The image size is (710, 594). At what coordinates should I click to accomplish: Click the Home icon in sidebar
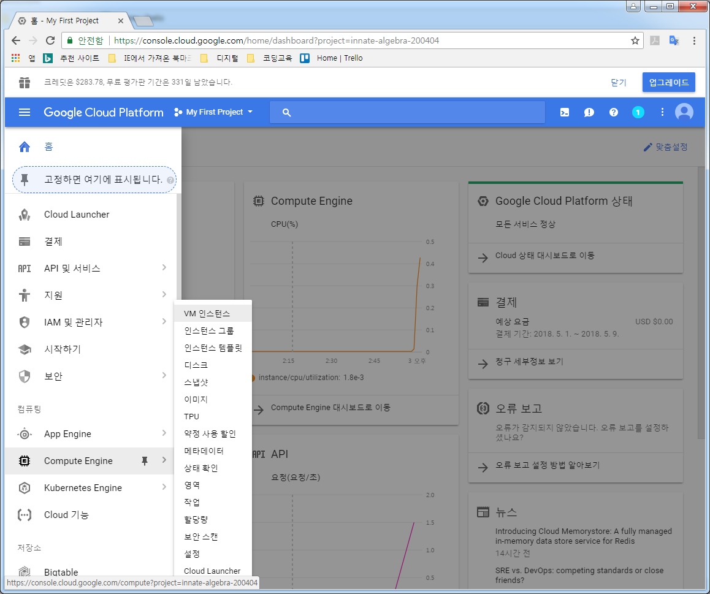[x=25, y=147]
